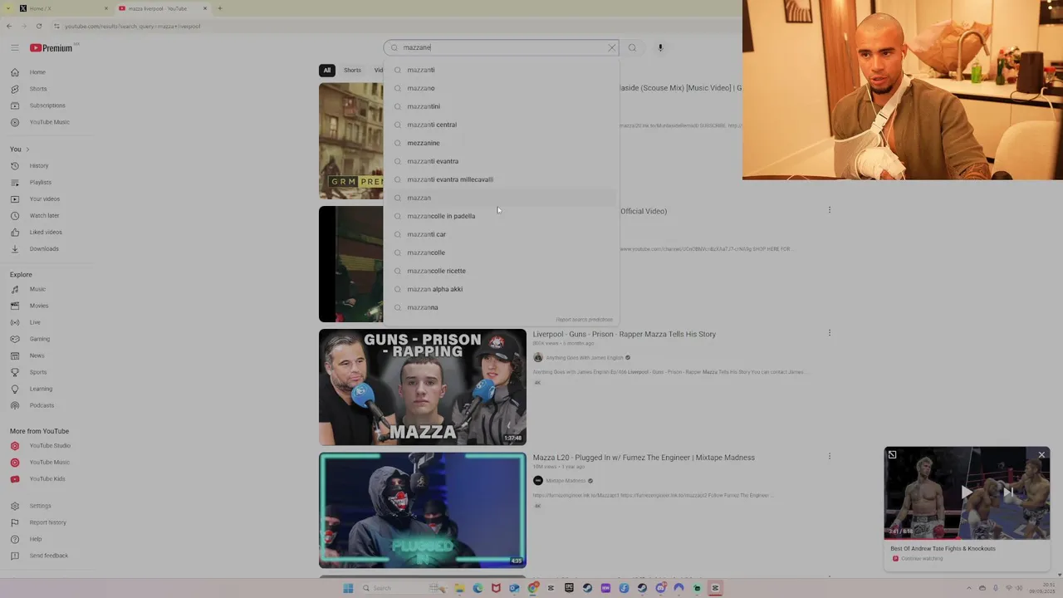Open options menu for Plugged In video
This screenshot has width=1063, height=598.
[x=829, y=457]
